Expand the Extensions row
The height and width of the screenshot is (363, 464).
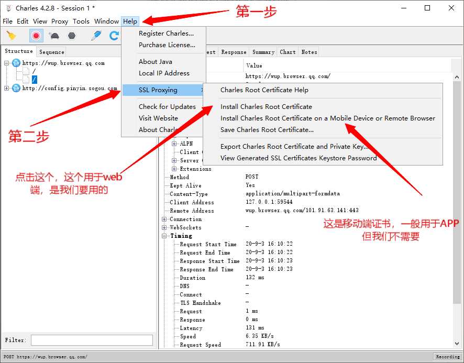(x=174, y=169)
